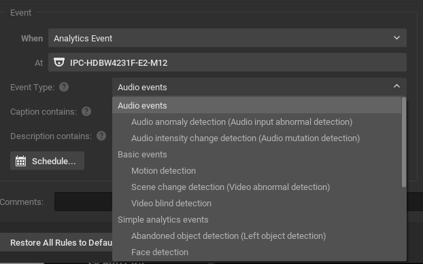Click the calendar icon on Schedule button
This screenshot has width=423, height=264.
21,161
